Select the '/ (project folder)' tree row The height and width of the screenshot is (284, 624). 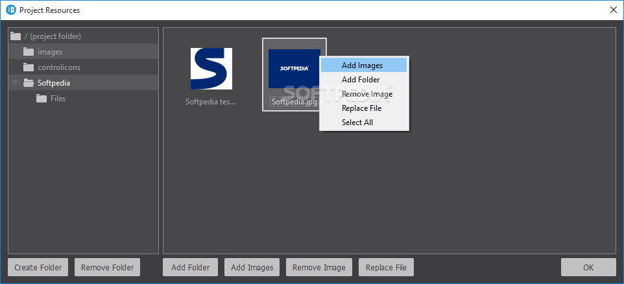[83, 36]
